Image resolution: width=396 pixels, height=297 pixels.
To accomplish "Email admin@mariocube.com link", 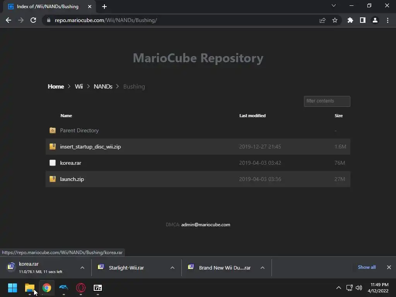I will point(206,225).
